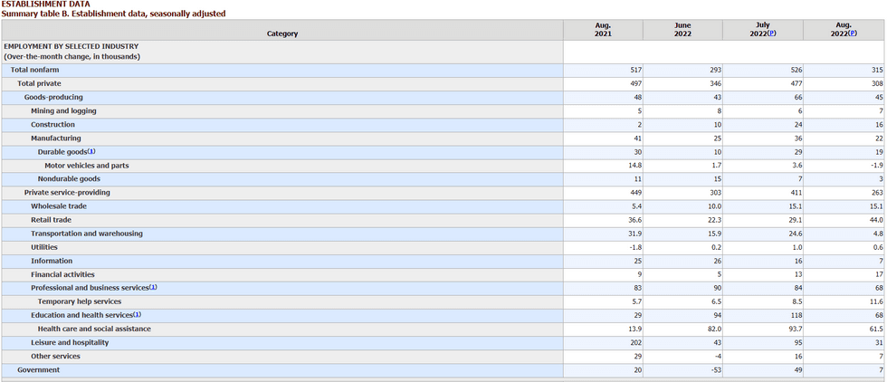Select the Health care and social assistance label
The image size is (887, 382).
pyautogui.click(x=94, y=329)
